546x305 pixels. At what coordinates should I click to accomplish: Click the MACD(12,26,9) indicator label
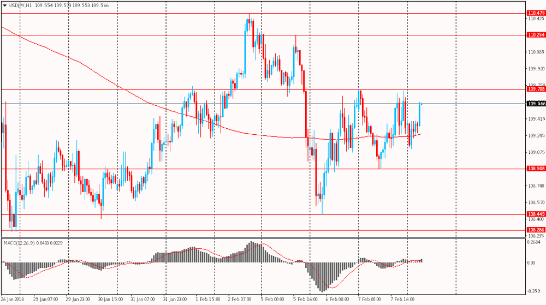point(19,243)
